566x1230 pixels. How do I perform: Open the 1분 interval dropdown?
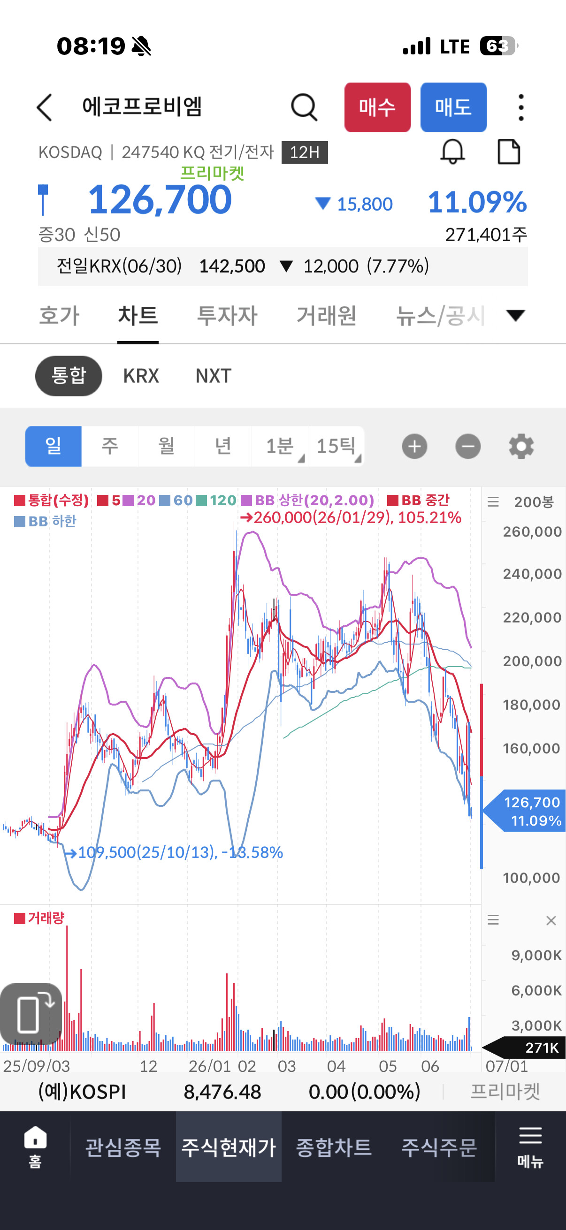pos(280,447)
